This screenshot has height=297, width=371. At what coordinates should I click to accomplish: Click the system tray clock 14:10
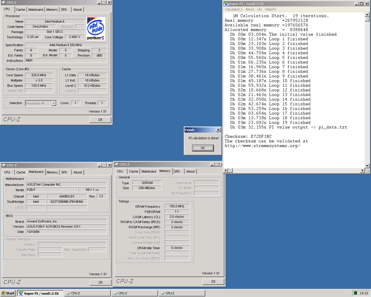(x=364, y=293)
